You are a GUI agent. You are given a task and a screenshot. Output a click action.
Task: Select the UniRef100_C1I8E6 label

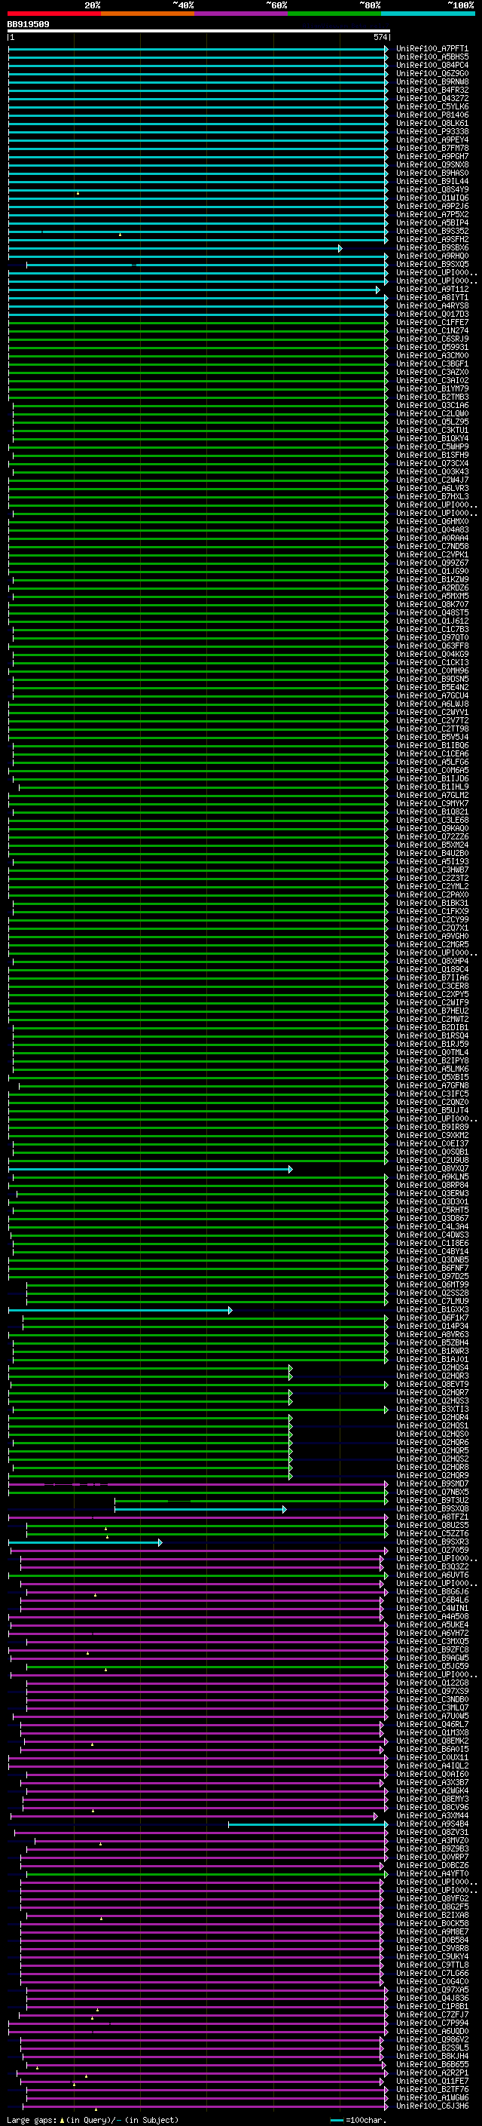(x=432, y=1244)
